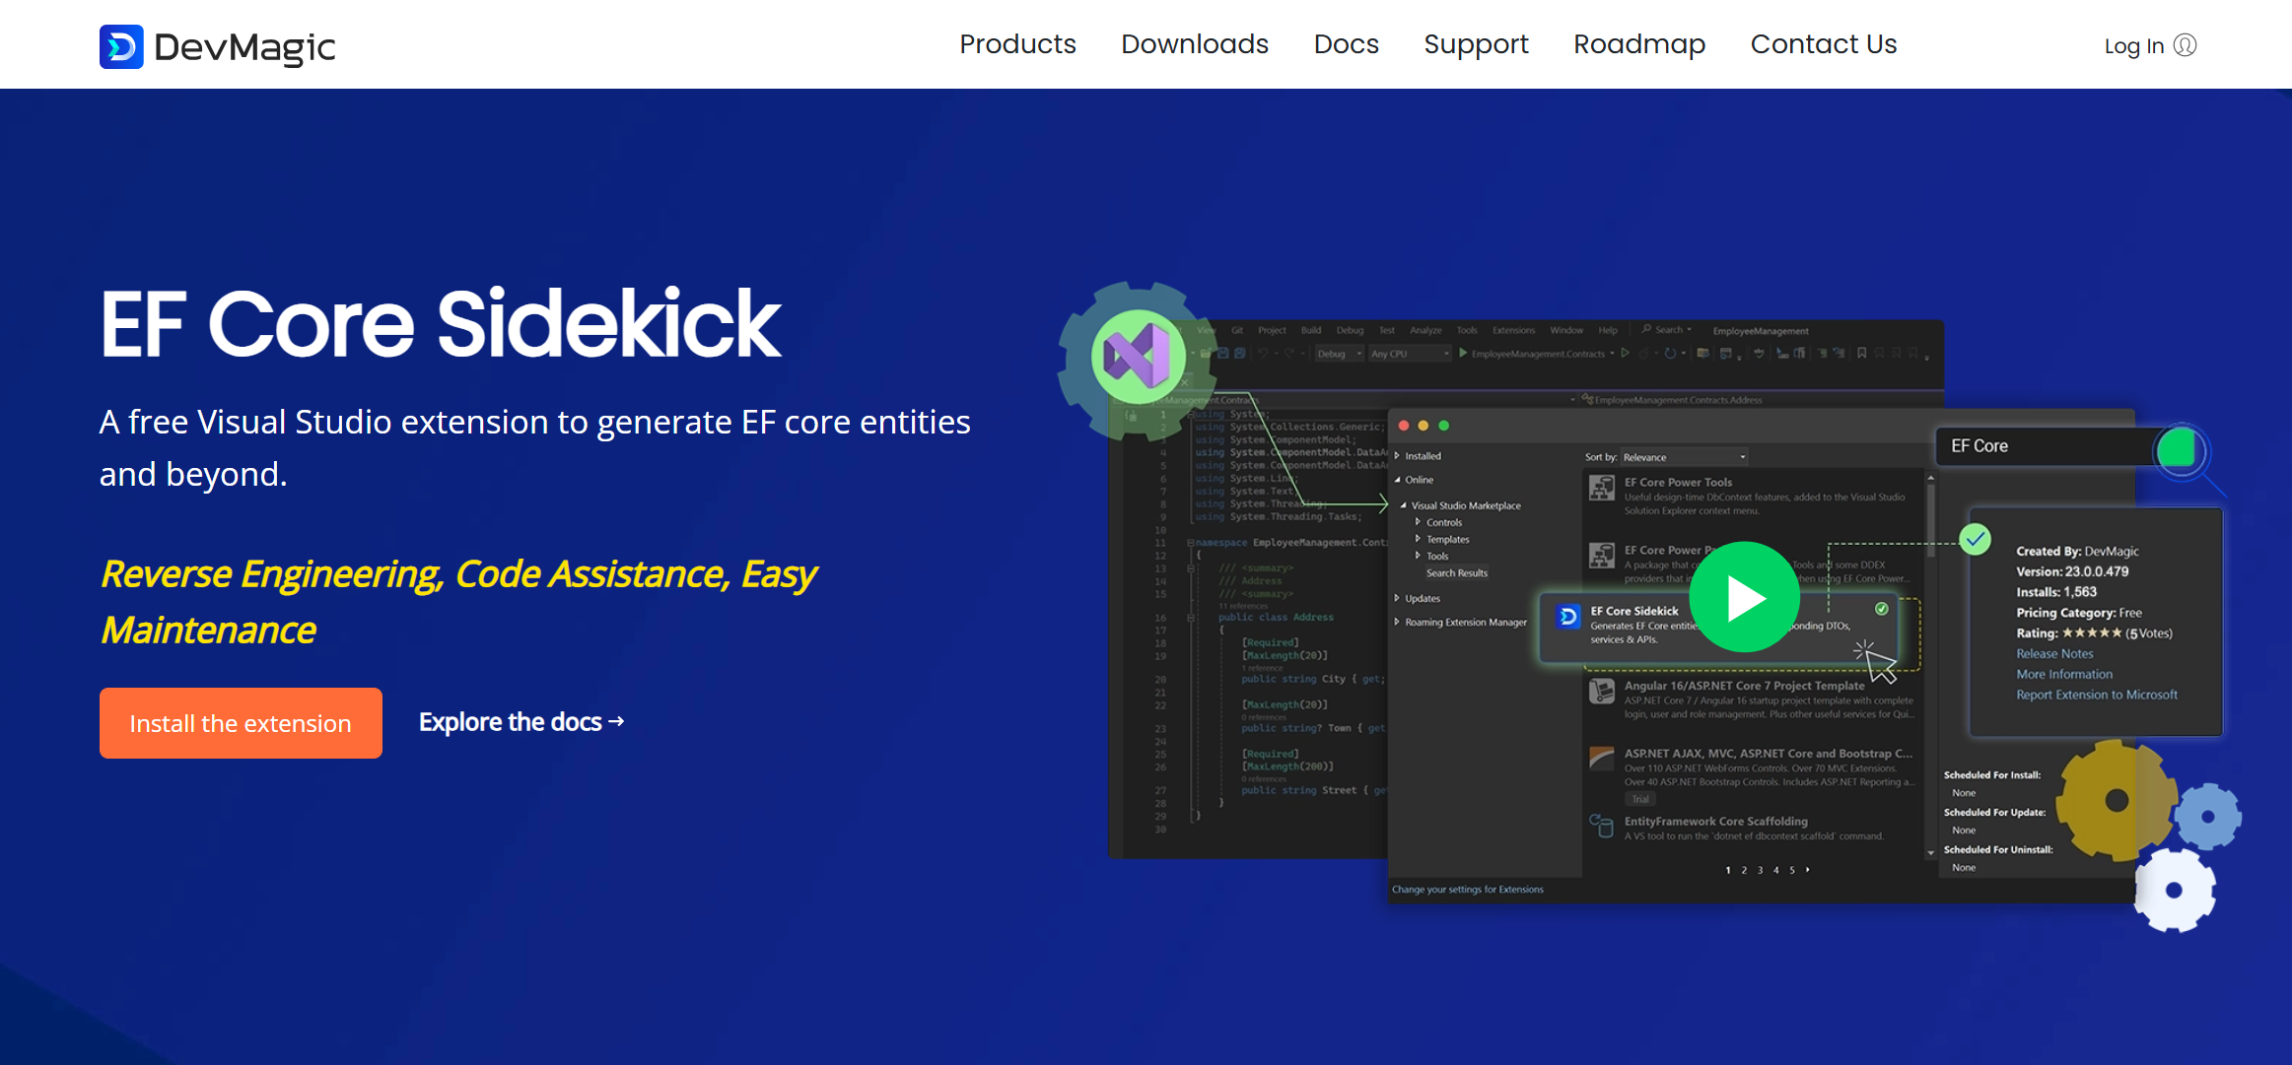
Task: Click Install the extension button
Action: click(241, 723)
